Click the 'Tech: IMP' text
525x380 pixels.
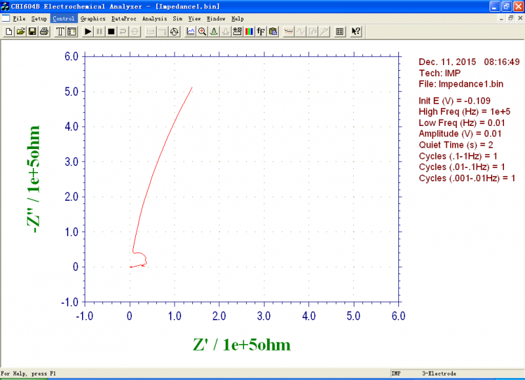[440, 73]
